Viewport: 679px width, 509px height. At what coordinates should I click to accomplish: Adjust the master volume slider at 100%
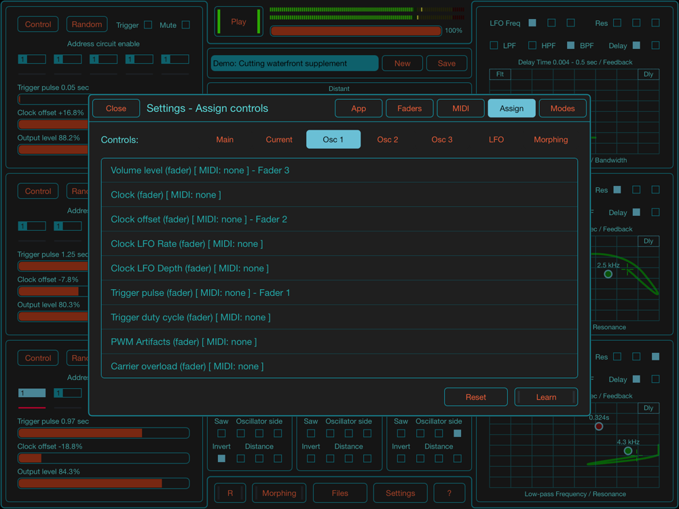[356, 31]
